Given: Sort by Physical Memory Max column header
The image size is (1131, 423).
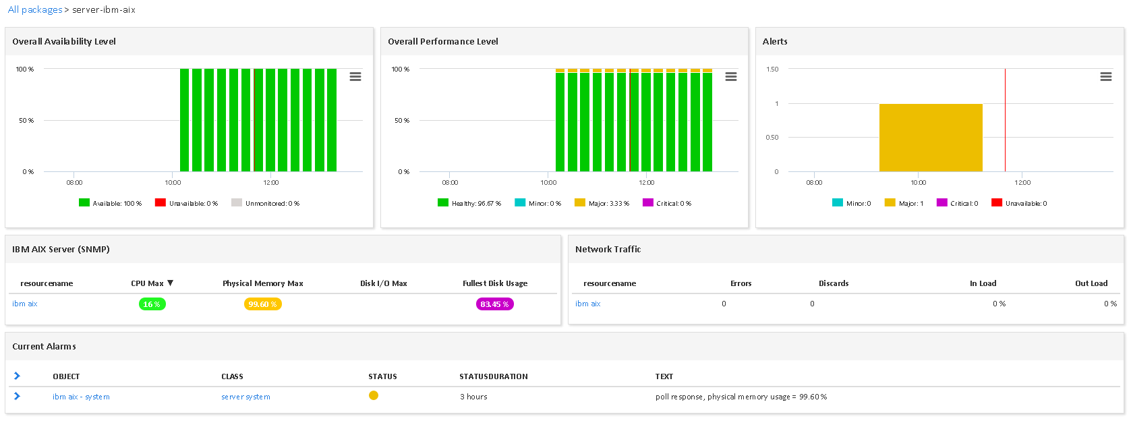Looking at the screenshot, I should [x=262, y=283].
